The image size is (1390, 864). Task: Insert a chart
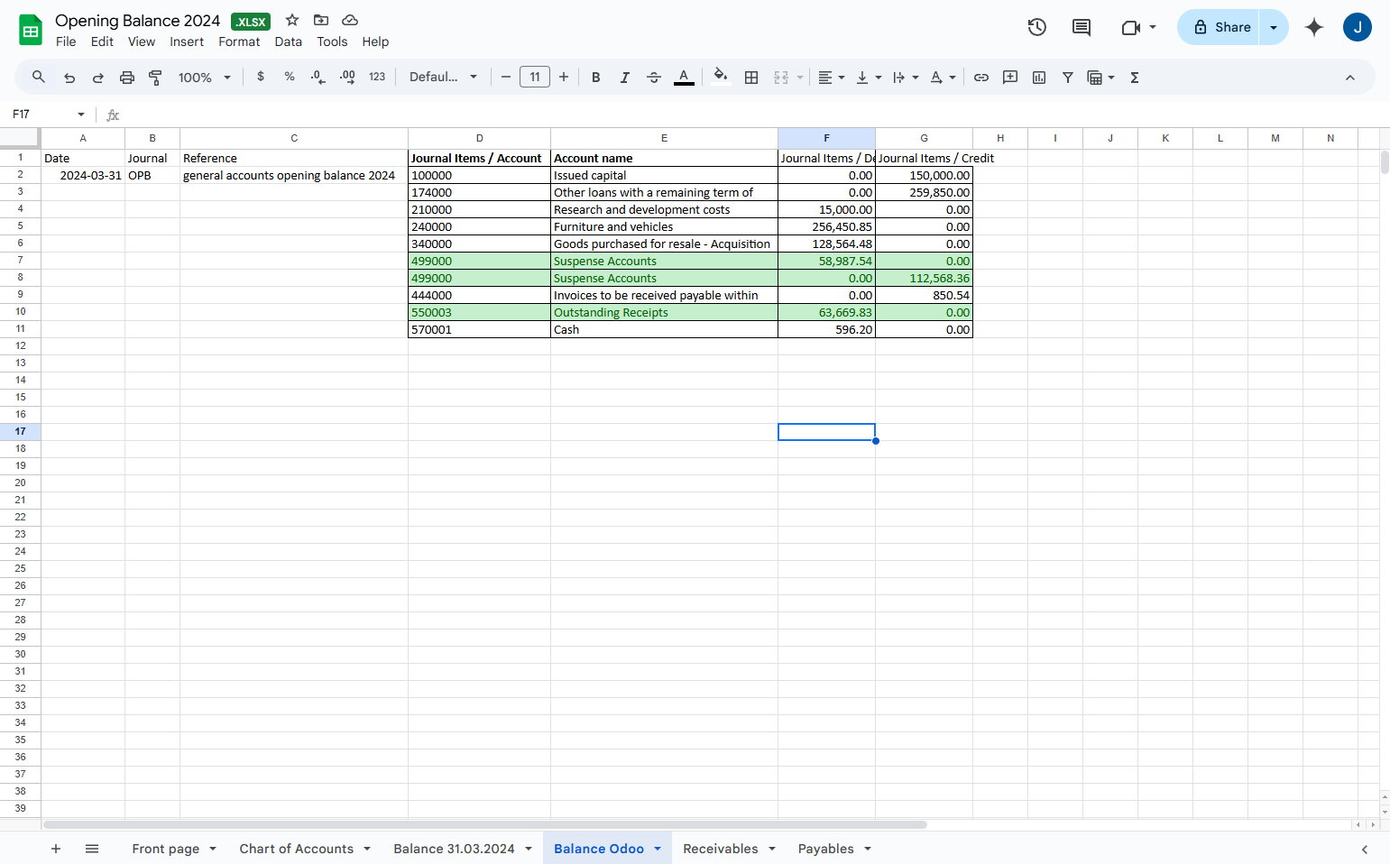1039,78
